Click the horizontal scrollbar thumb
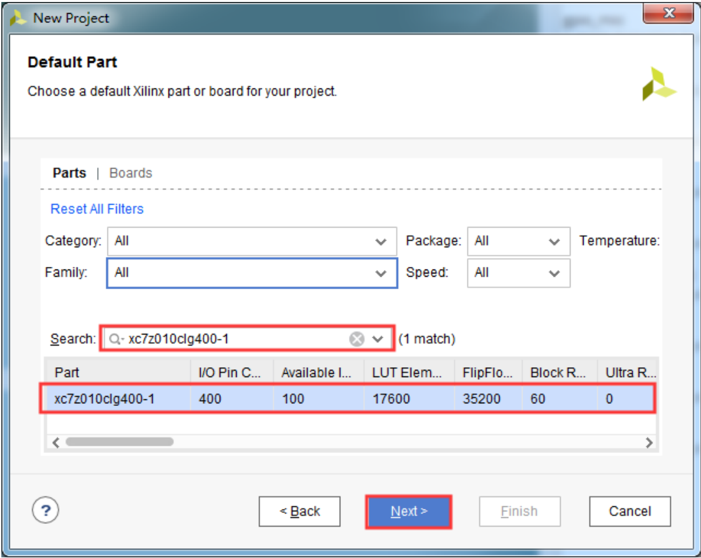 tap(119, 442)
